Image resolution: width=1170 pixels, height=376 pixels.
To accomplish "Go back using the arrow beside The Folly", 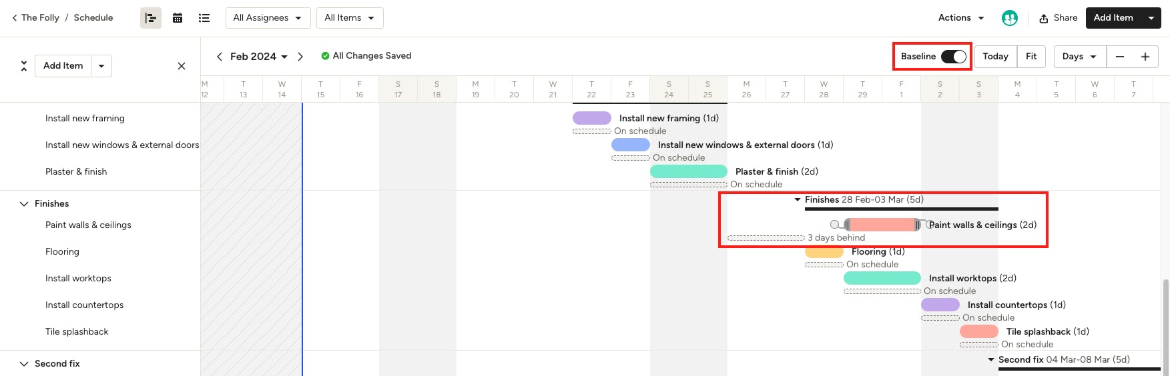I will (x=15, y=18).
